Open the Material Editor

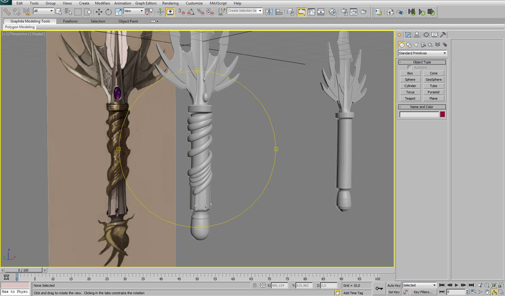(x=332, y=12)
